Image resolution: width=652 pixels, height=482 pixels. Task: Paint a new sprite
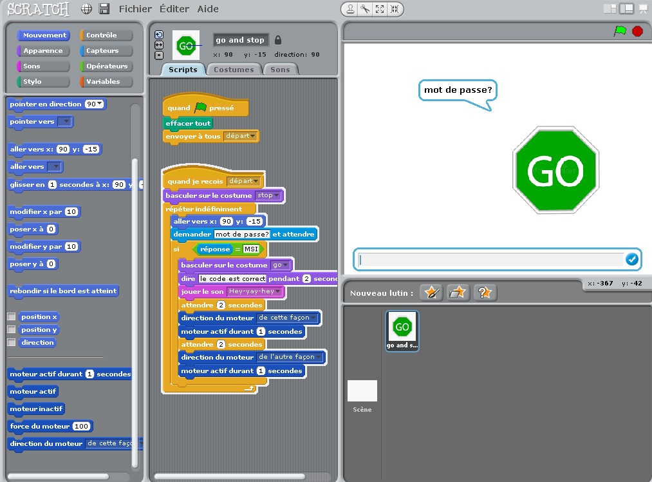click(x=432, y=293)
